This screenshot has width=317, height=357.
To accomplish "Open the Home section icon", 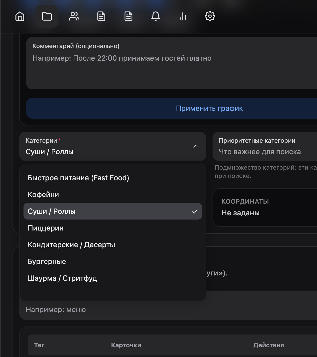I will coord(20,16).
